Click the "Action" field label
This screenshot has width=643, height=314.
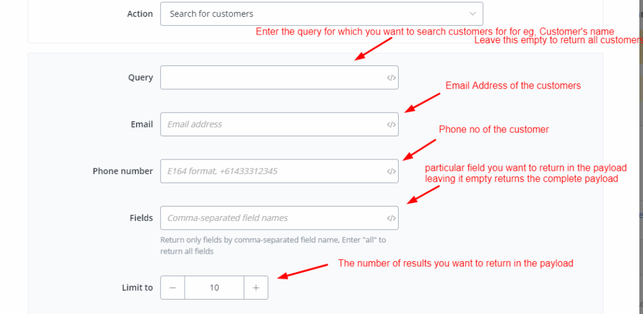(x=140, y=14)
